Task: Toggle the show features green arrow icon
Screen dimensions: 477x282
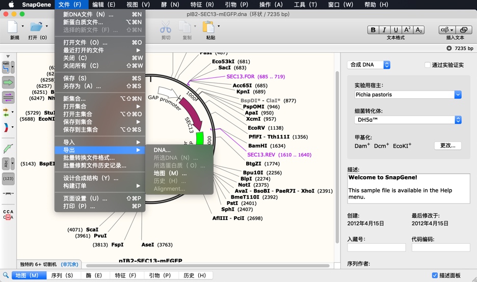Action: click(x=9, y=82)
